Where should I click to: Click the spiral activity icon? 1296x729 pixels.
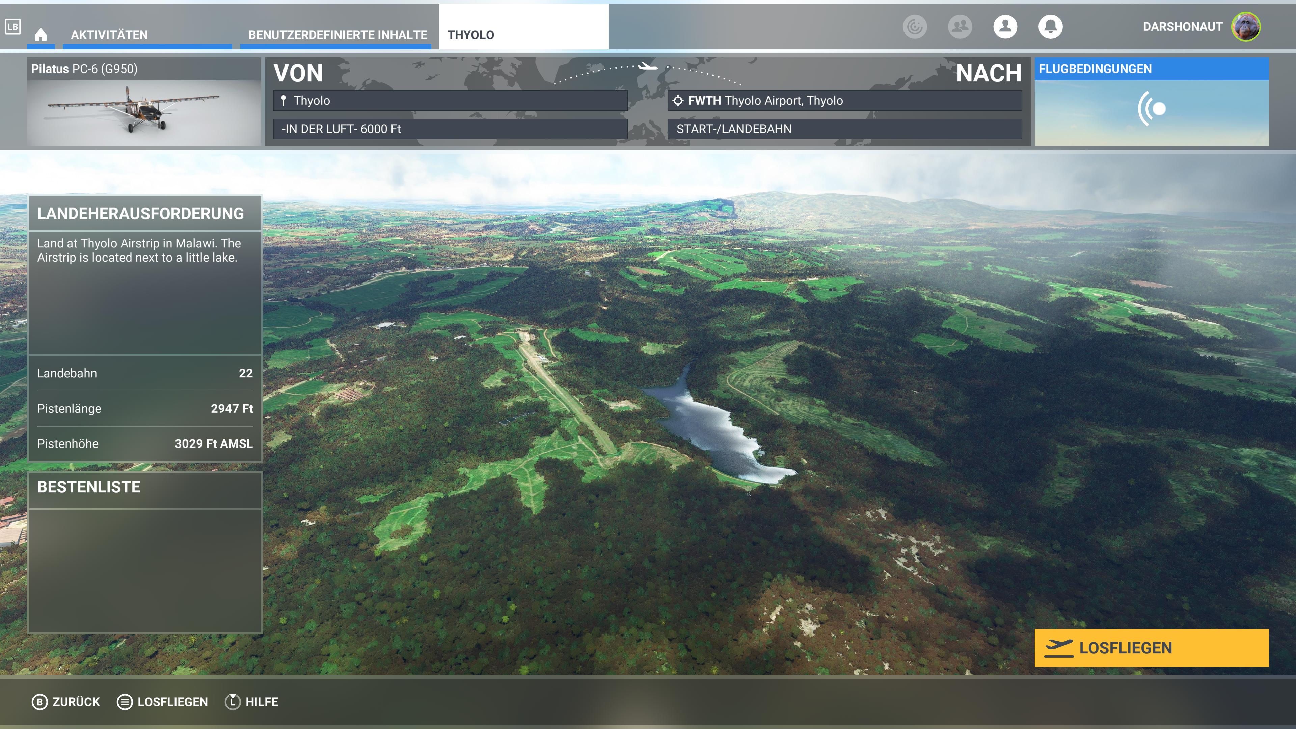pyautogui.click(x=915, y=27)
